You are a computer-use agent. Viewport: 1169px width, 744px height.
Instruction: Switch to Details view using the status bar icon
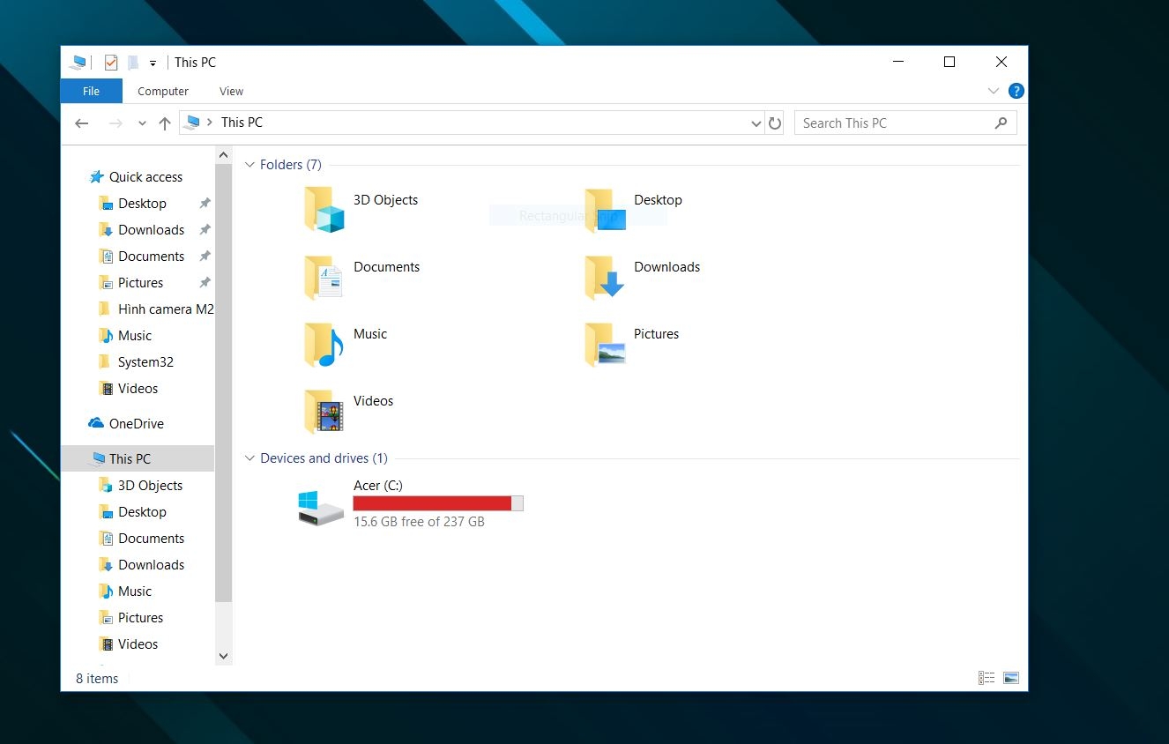[987, 677]
